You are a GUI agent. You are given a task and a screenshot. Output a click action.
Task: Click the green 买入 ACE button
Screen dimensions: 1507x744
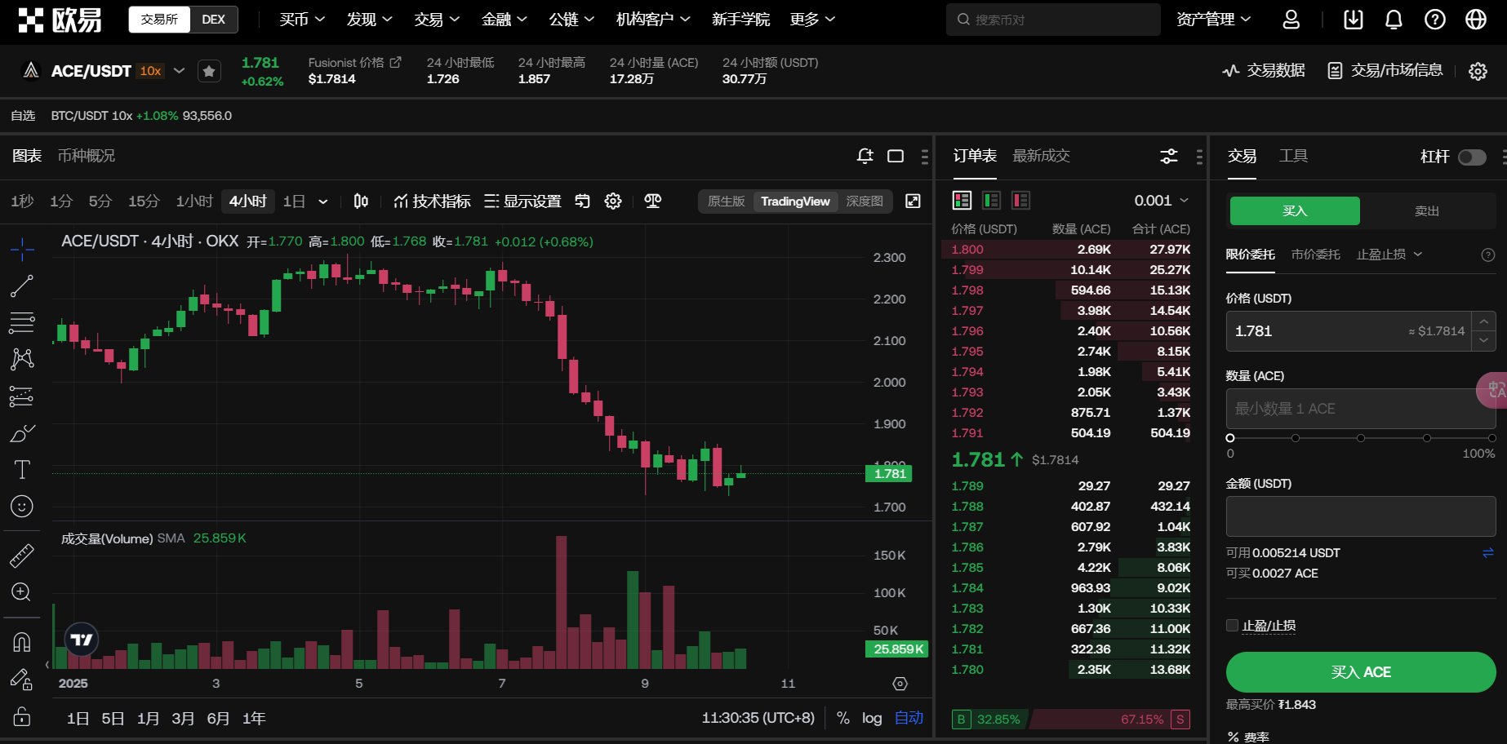coord(1360,672)
